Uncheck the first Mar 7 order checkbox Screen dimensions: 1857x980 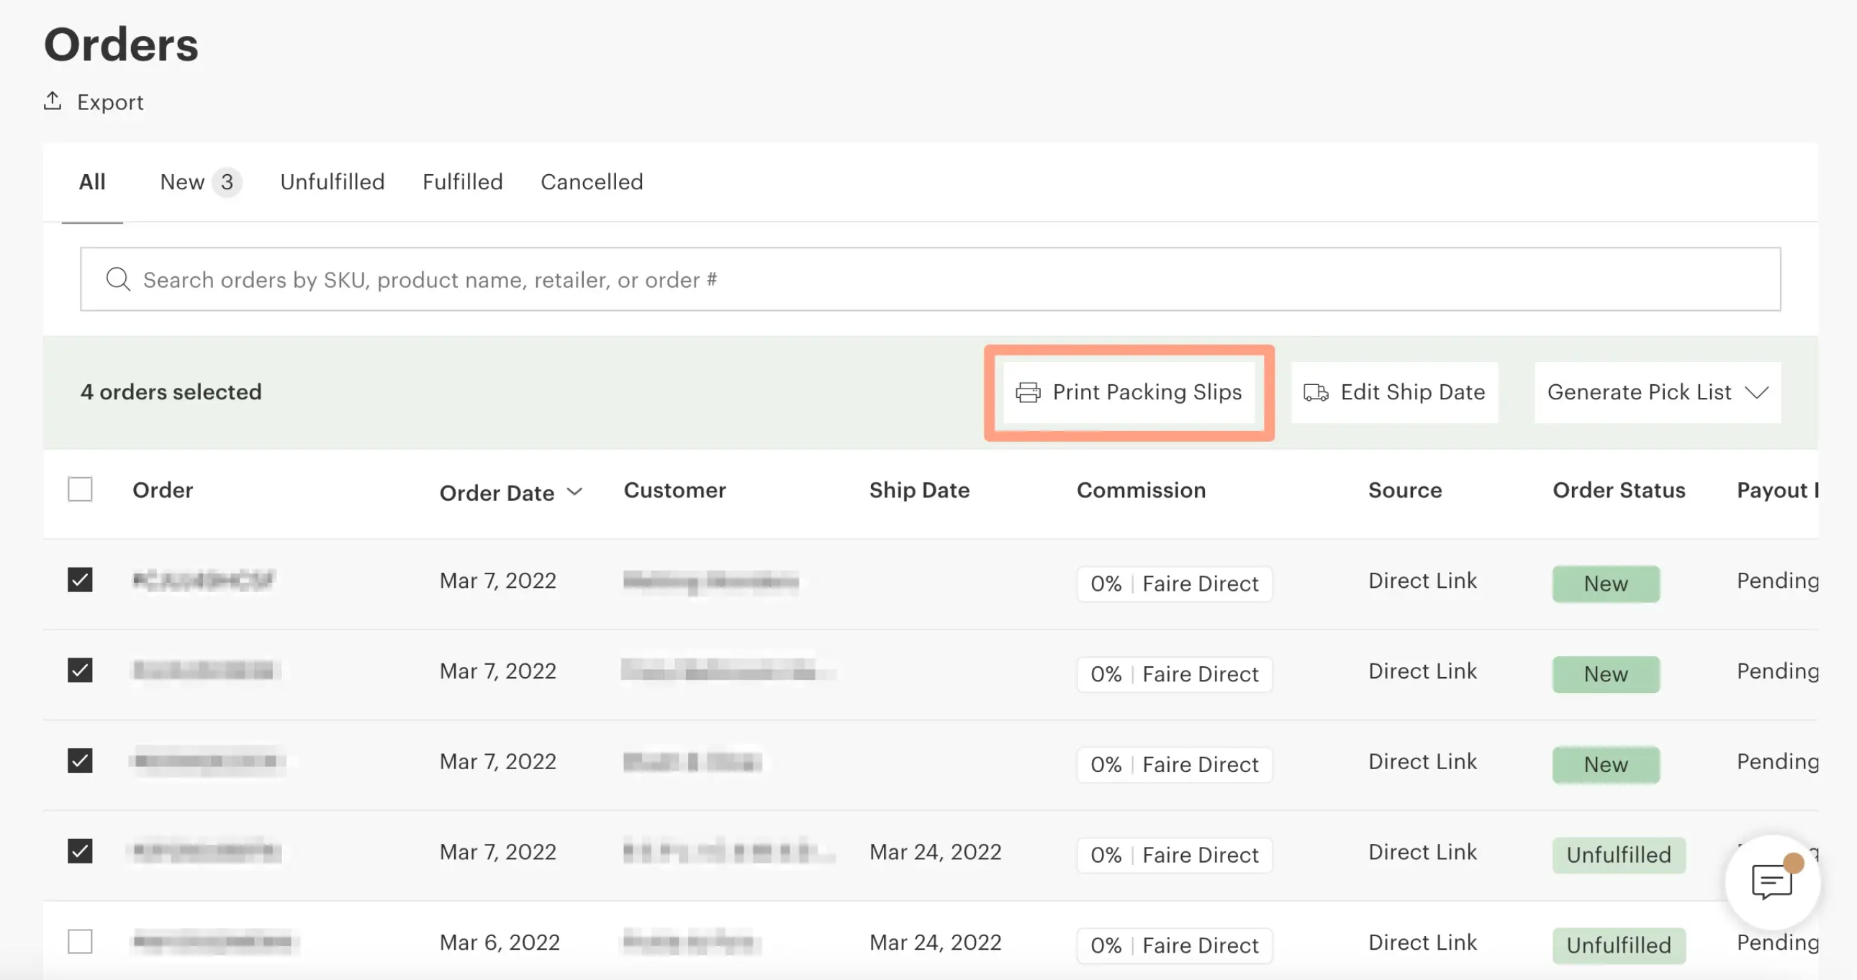pos(80,580)
